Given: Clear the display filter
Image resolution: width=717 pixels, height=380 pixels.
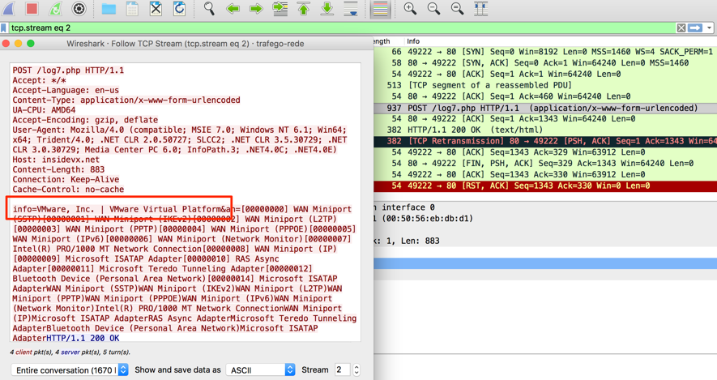Looking at the screenshot, I should tap(681, 28).
